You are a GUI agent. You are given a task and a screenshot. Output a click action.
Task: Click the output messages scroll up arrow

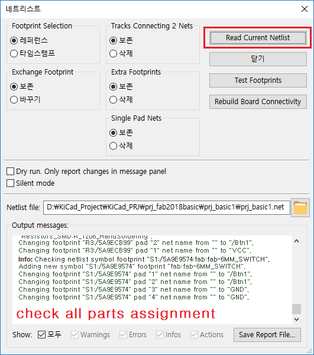(297, 241)
